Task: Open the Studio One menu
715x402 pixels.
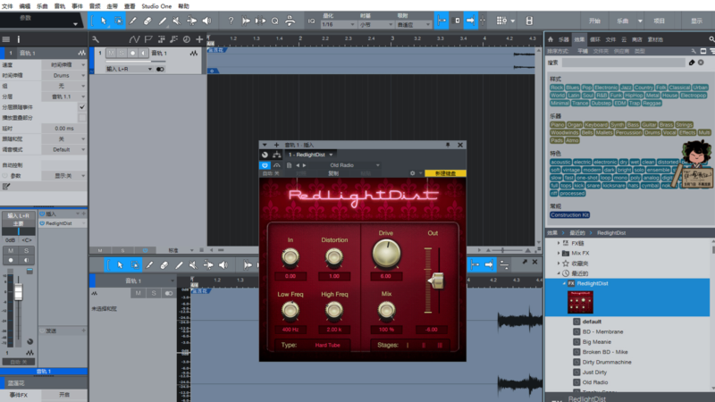Action: click(155, 5)
